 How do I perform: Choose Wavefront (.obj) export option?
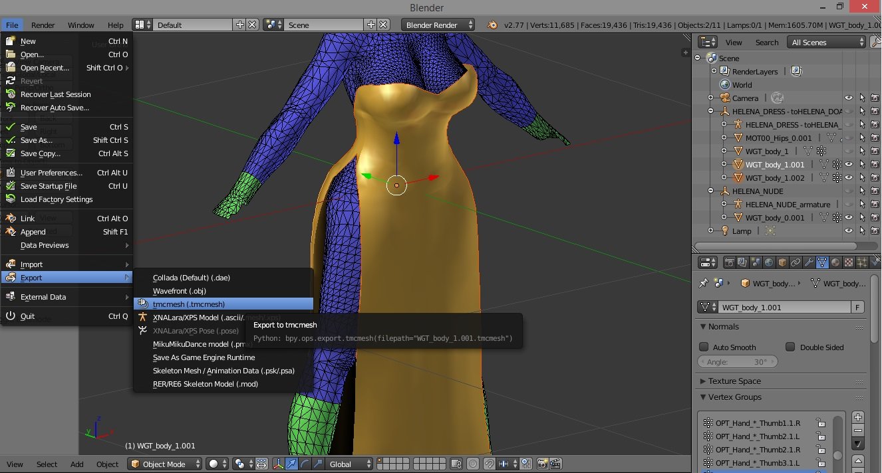pyautogui.click(x=223, y=291)
